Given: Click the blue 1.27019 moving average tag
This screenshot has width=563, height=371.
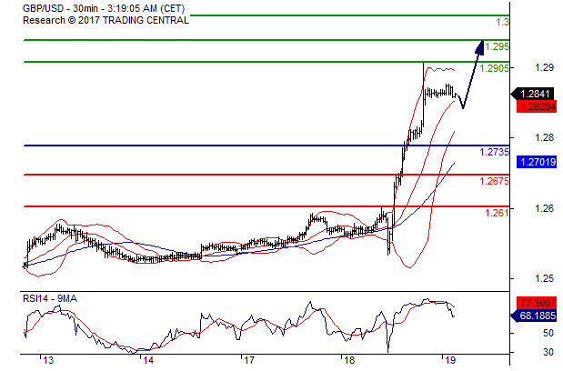Looking at the screenshot, I should click(537, 162).
